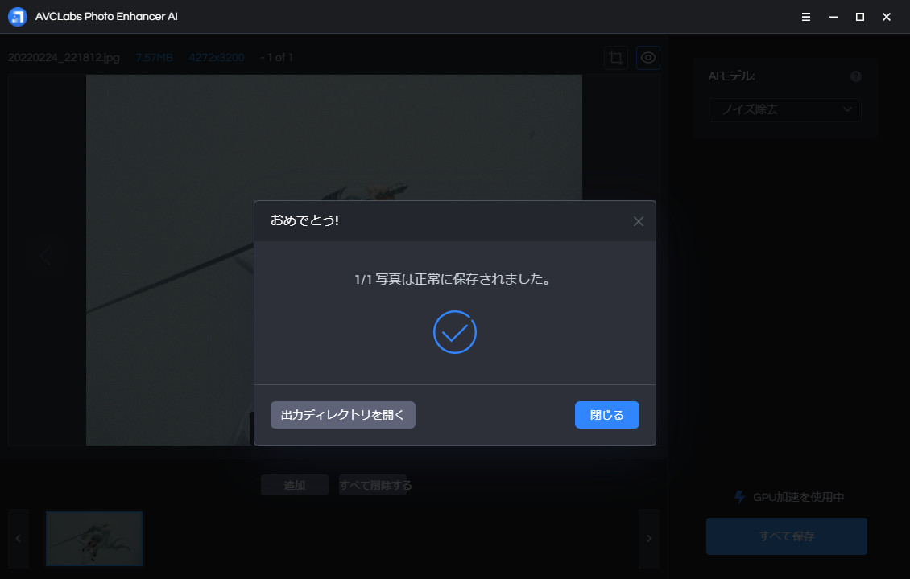This screenshot has height=579, width=910.
Task: Click the filmstrip left arrow
Action: pos(19,539)
